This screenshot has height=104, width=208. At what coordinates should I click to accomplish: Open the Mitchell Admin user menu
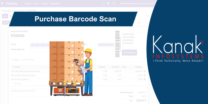pos(136,4)
